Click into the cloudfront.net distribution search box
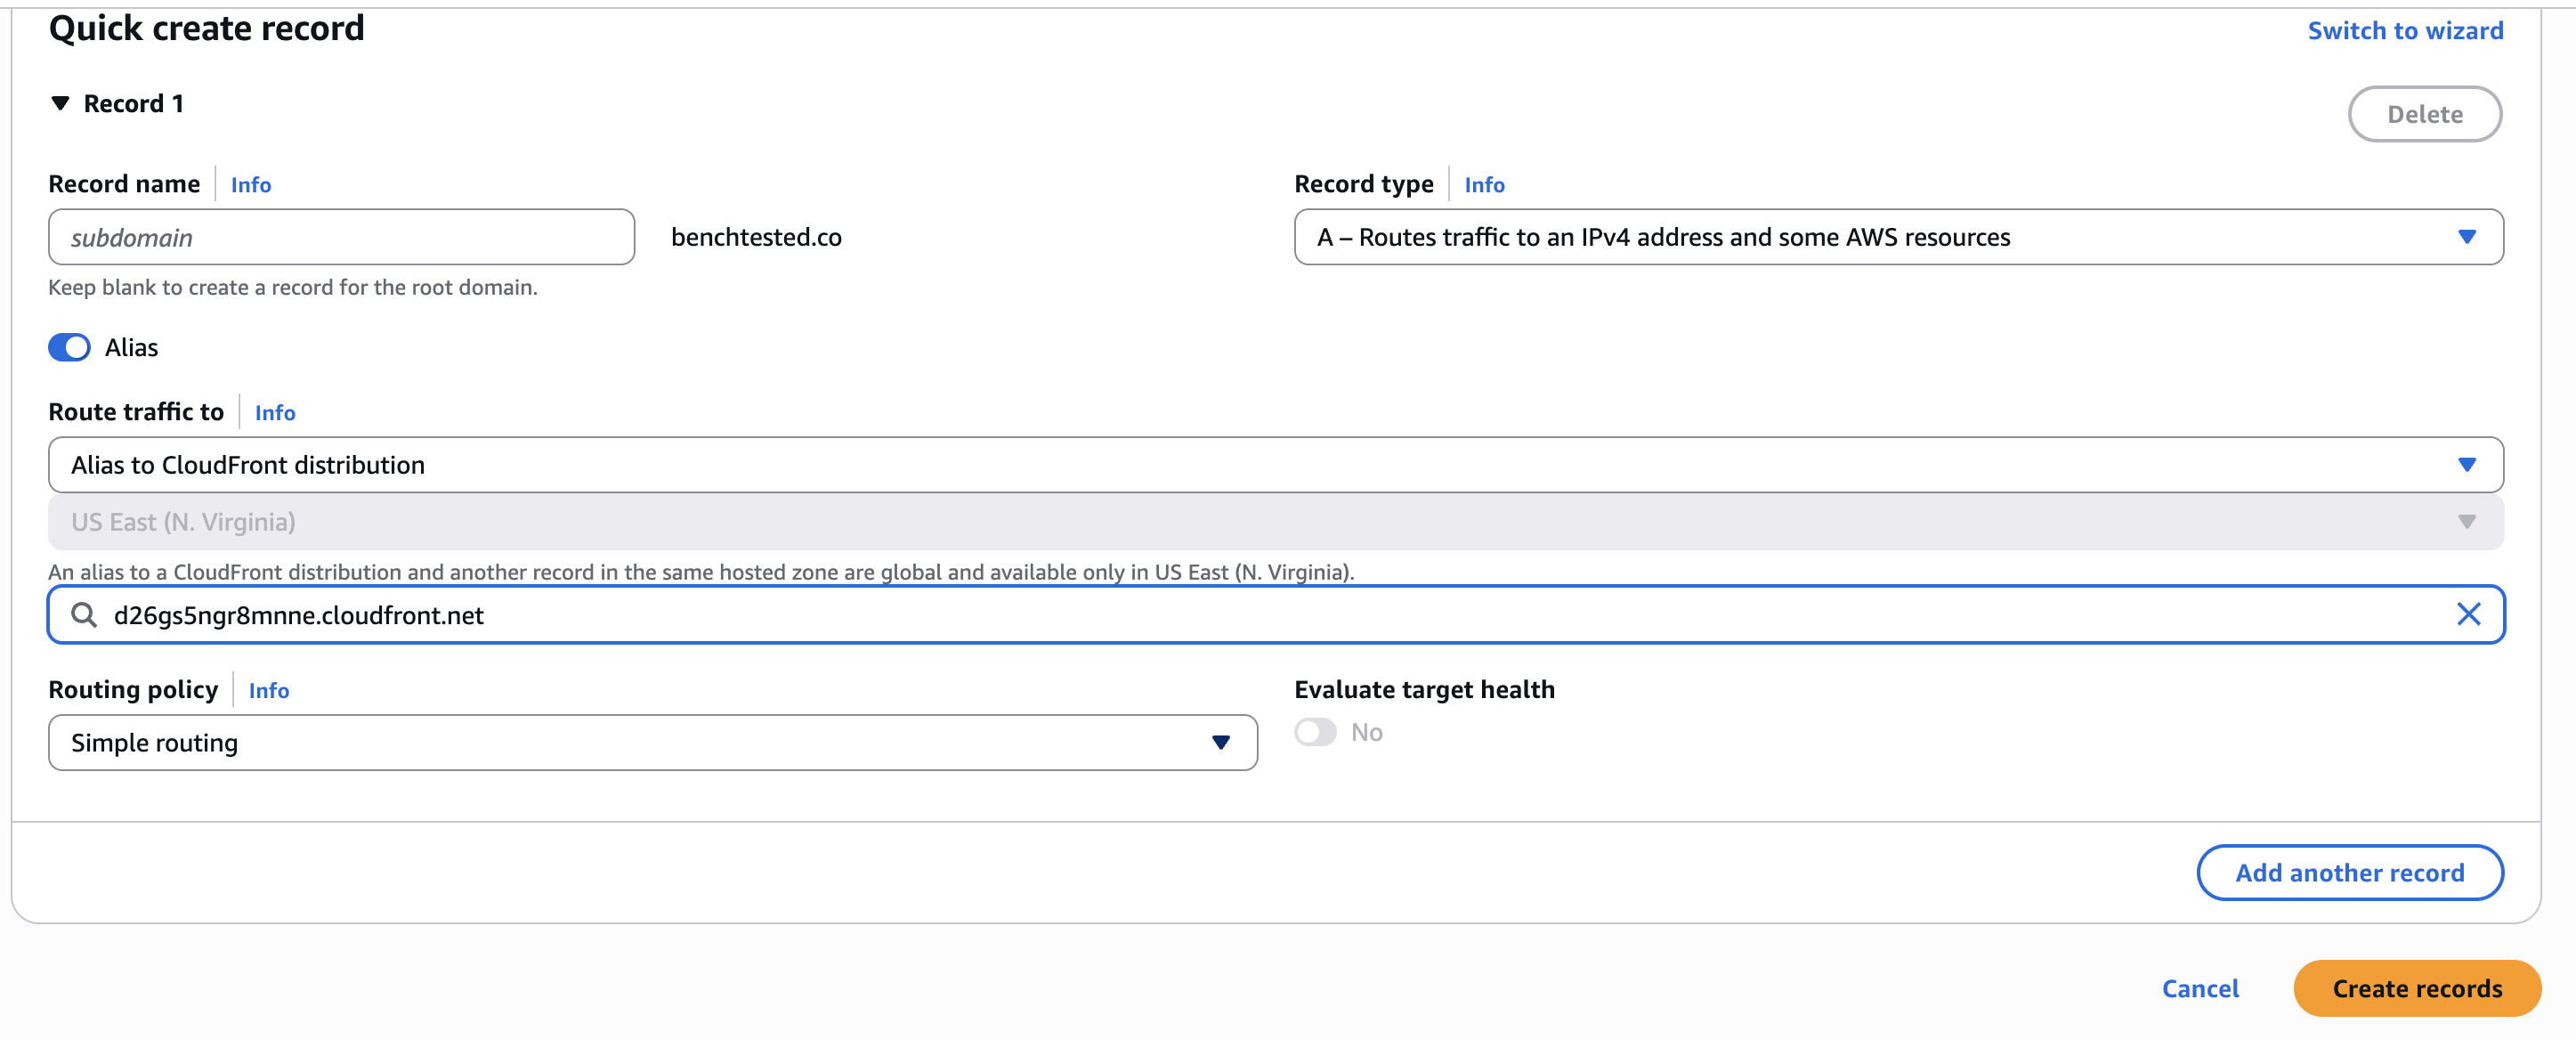The image size is (2576, 1040). tap(1276, 614)
